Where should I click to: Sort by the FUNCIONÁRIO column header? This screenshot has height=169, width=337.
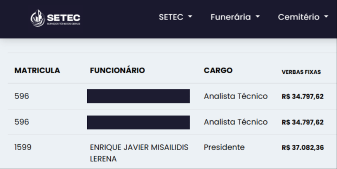coord(117,70)
